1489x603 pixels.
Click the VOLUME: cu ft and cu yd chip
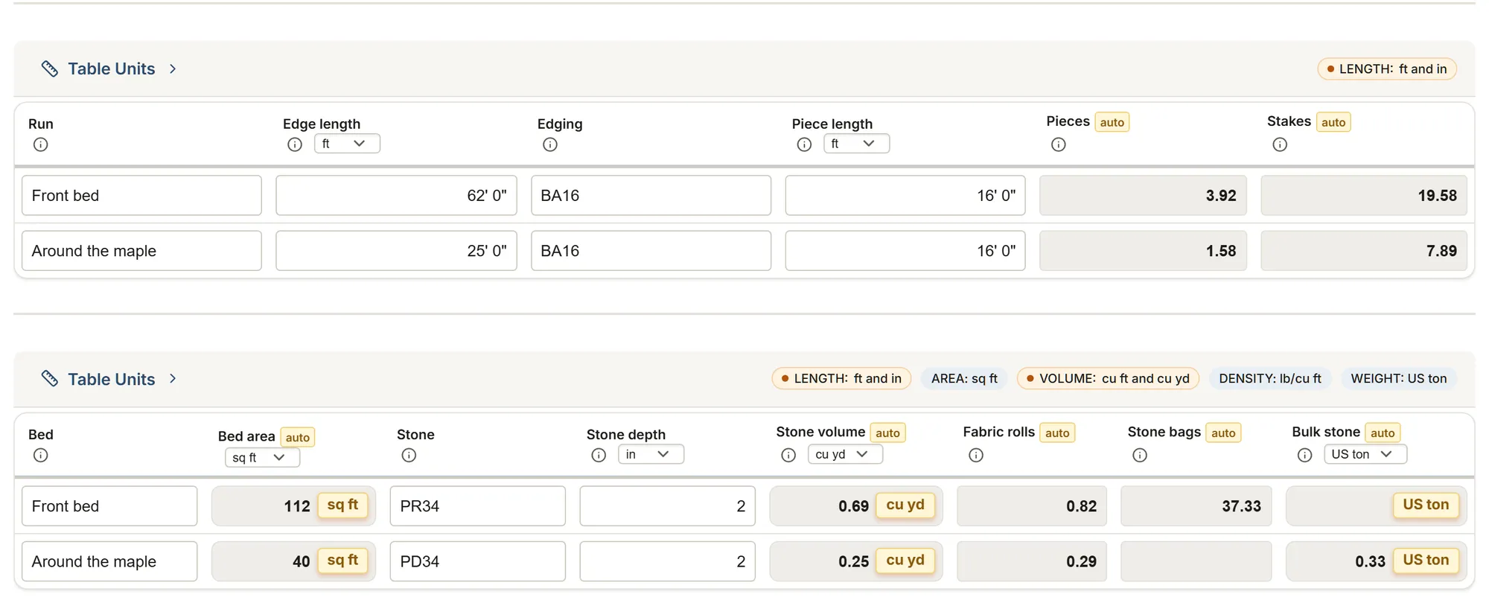(1108, 379)
